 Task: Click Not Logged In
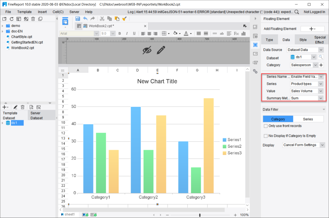point(314,12)
